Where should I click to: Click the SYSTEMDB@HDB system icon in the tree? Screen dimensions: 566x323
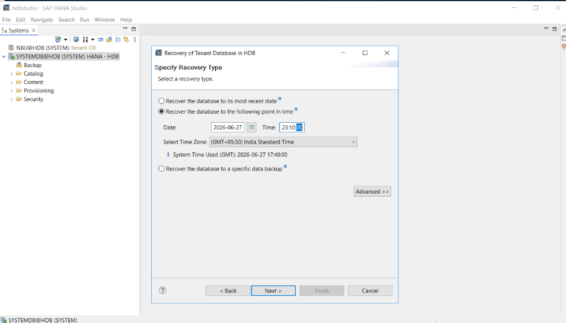[x=11, y=56]
